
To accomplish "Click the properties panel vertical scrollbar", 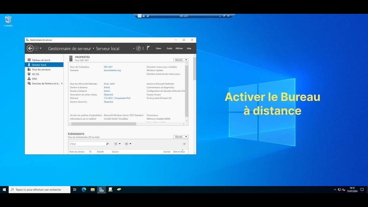I will [x=187, y=91].
